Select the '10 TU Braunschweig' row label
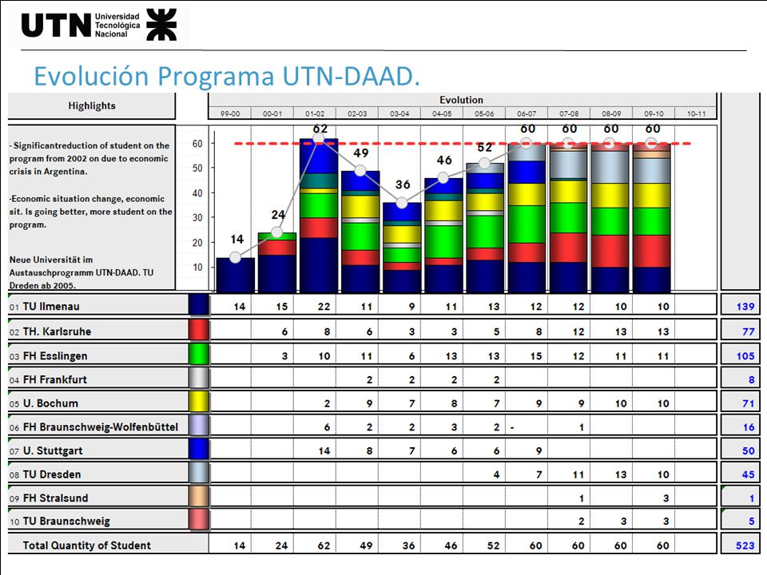The image size is (767, 575). (x=60, y=521)
